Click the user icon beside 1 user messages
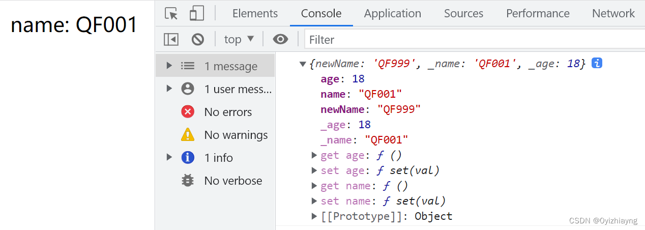The image size is (645, 230). 188,89
